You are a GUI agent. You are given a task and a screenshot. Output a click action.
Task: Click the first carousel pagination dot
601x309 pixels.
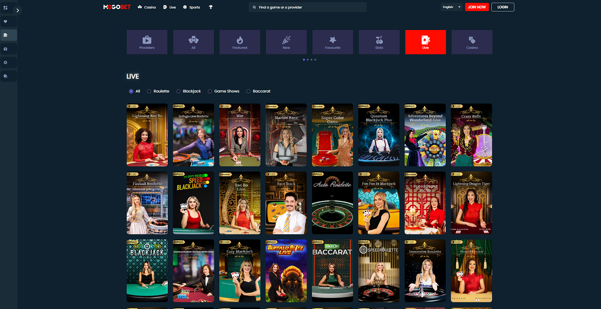tap(304, 59)
